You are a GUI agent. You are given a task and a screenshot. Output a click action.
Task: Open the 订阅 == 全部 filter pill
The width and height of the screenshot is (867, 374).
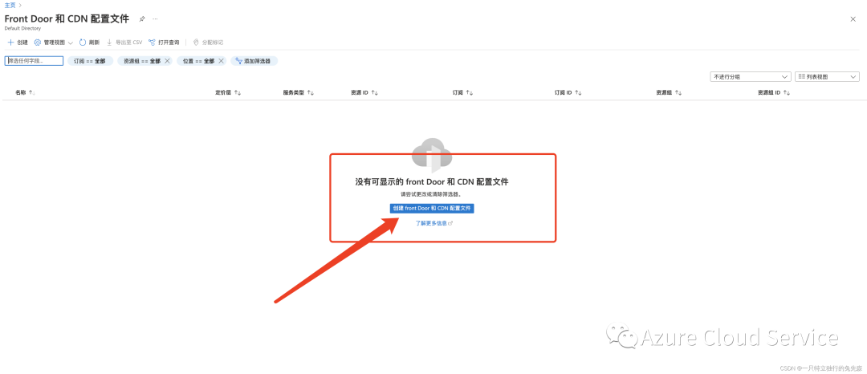click(x=90, y=61)
